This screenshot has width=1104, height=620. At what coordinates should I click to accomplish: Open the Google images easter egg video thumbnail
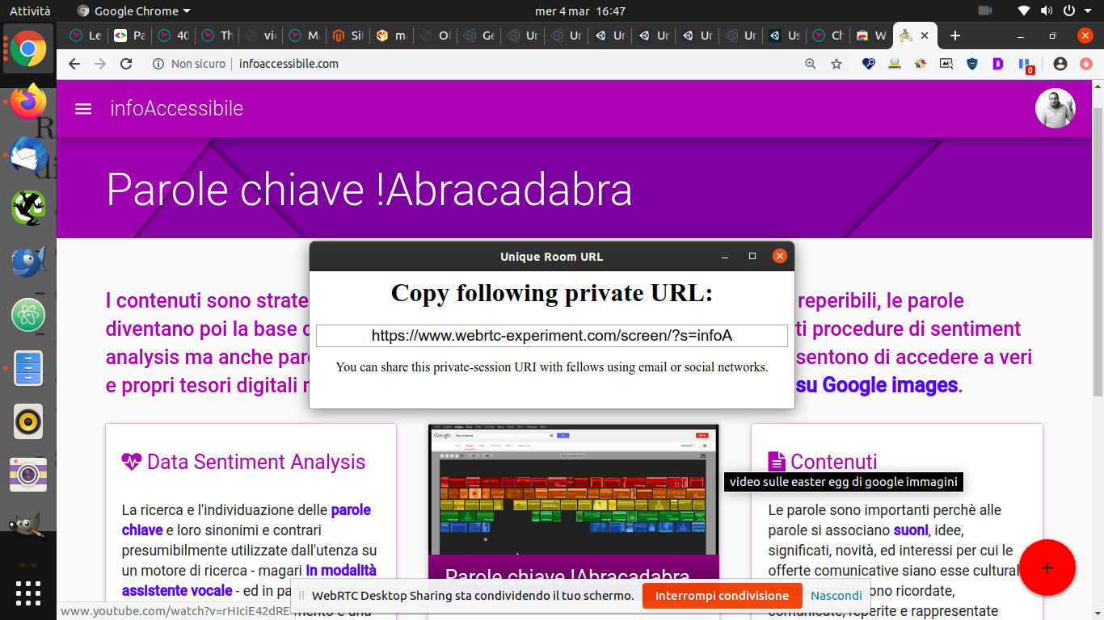coord(573,489)
